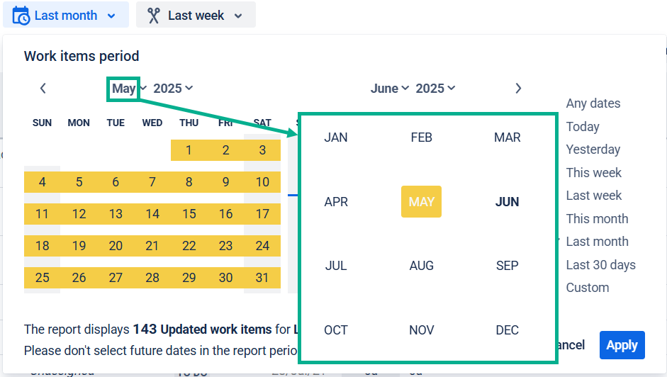Open the Last week breakdown dropdown

pyautogui.click(x=196, y=16)
